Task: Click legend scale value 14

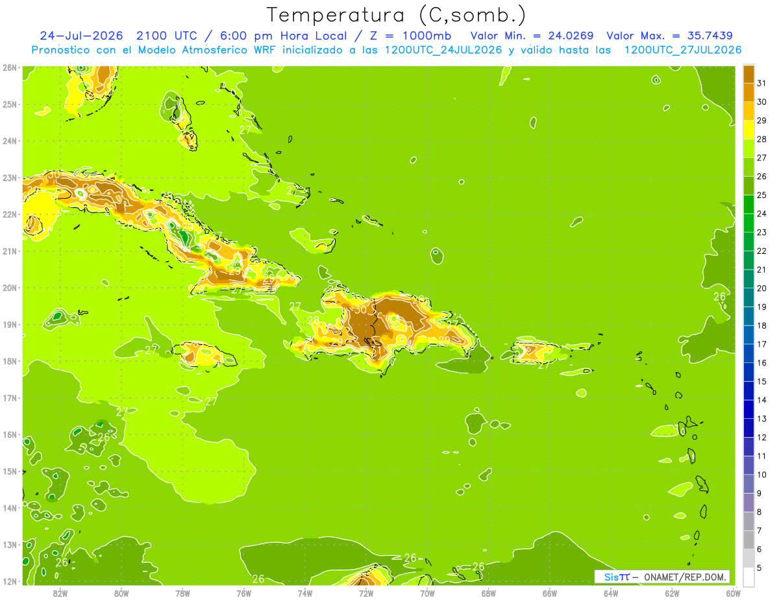Action: pyautogui.click(x=761, y=400)
